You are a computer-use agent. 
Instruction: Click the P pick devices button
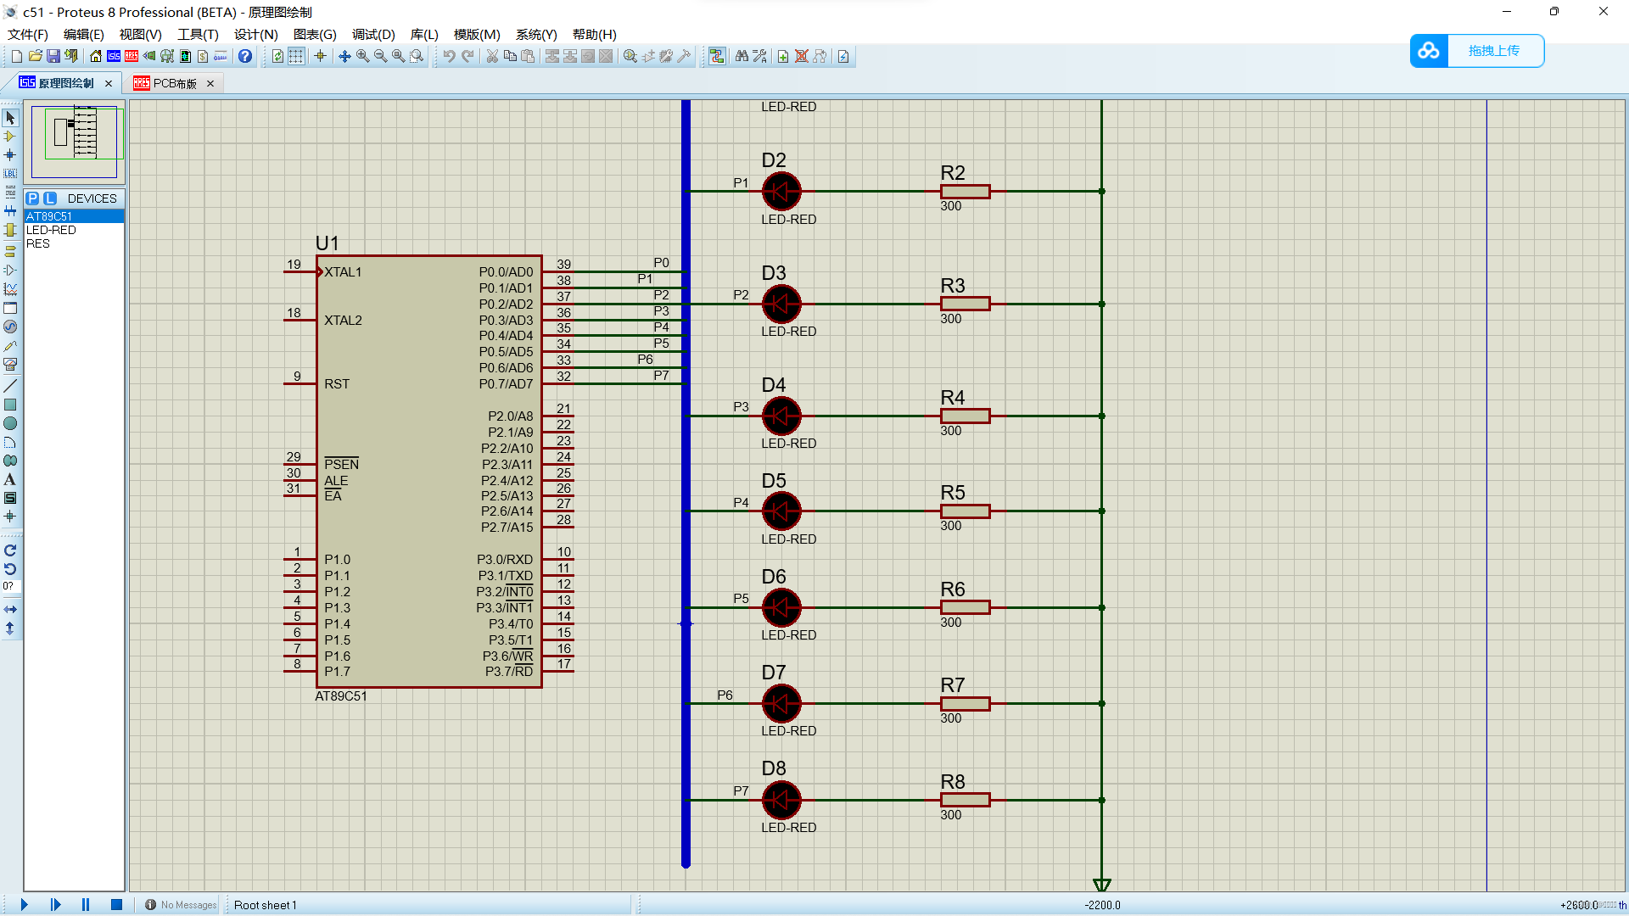32,198
